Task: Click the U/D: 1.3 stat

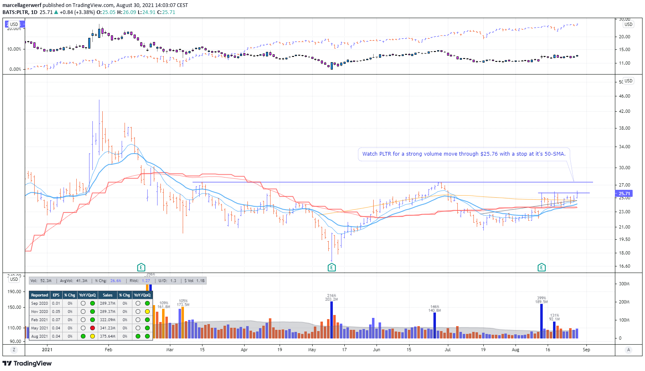Action: 167,281
